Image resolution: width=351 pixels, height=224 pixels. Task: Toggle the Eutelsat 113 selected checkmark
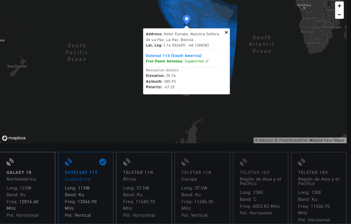pos(103,162)
